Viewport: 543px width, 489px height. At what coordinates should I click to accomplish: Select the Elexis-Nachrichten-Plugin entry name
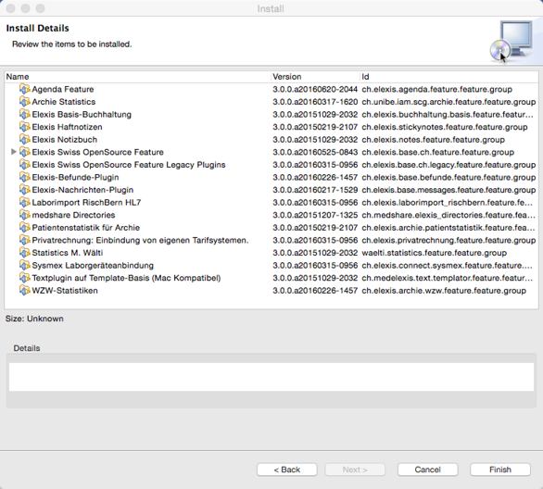click(x=82, y=190)
